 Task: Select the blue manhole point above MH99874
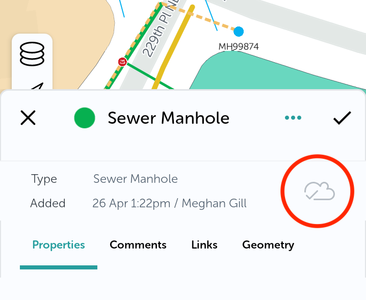click(x=239, y=32)
